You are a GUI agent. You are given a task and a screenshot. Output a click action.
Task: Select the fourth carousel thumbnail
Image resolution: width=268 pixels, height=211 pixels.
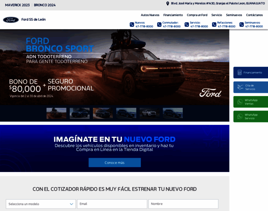[126, 113]
